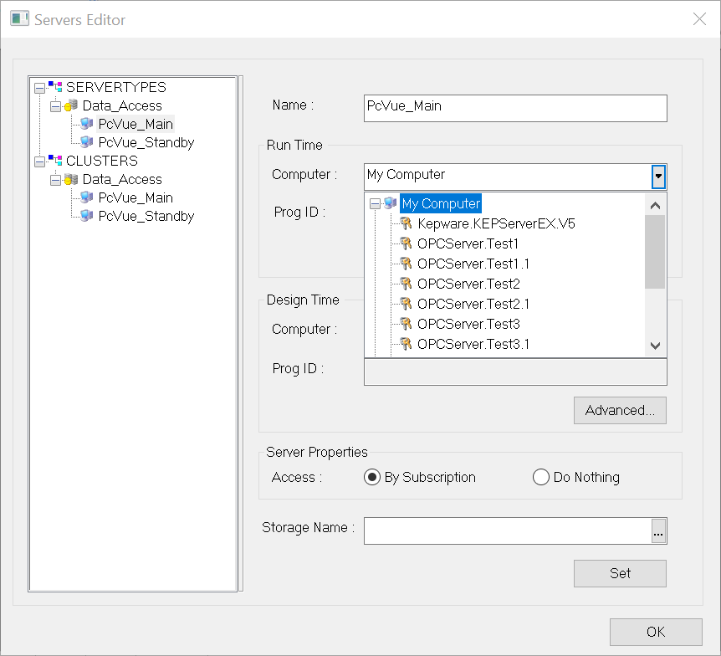721x656 pixels.
Task: Click the My Computer icon in dropdown tree
Action: (391, 203)
